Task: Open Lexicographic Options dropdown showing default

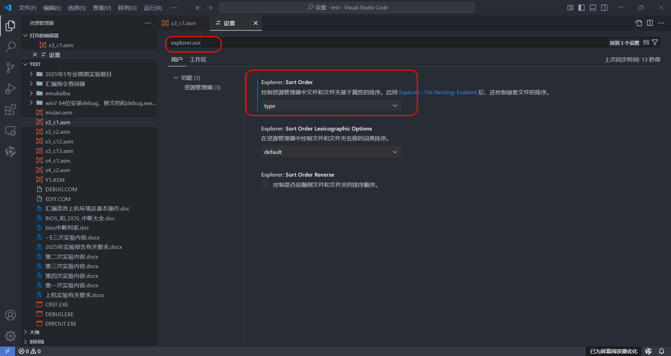Action: tap(331, 152)
